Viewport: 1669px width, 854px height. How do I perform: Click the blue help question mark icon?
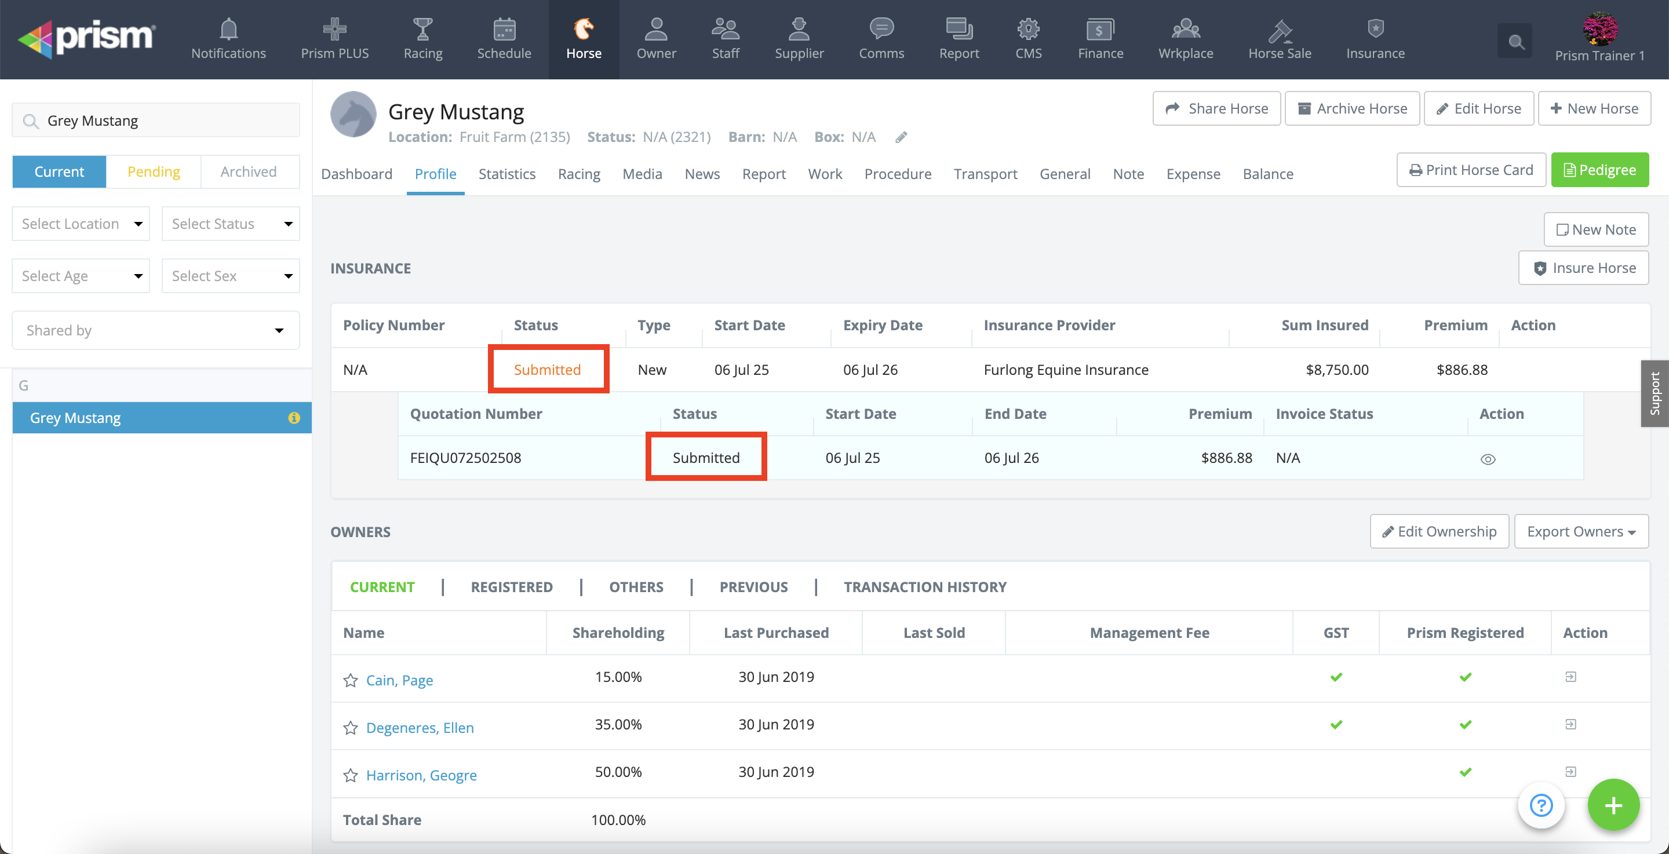(1541, 805)
